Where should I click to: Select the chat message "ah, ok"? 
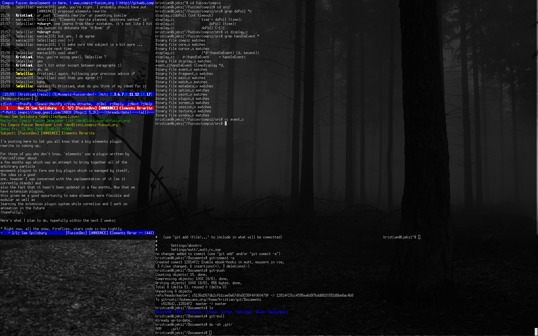pos(43,69)
